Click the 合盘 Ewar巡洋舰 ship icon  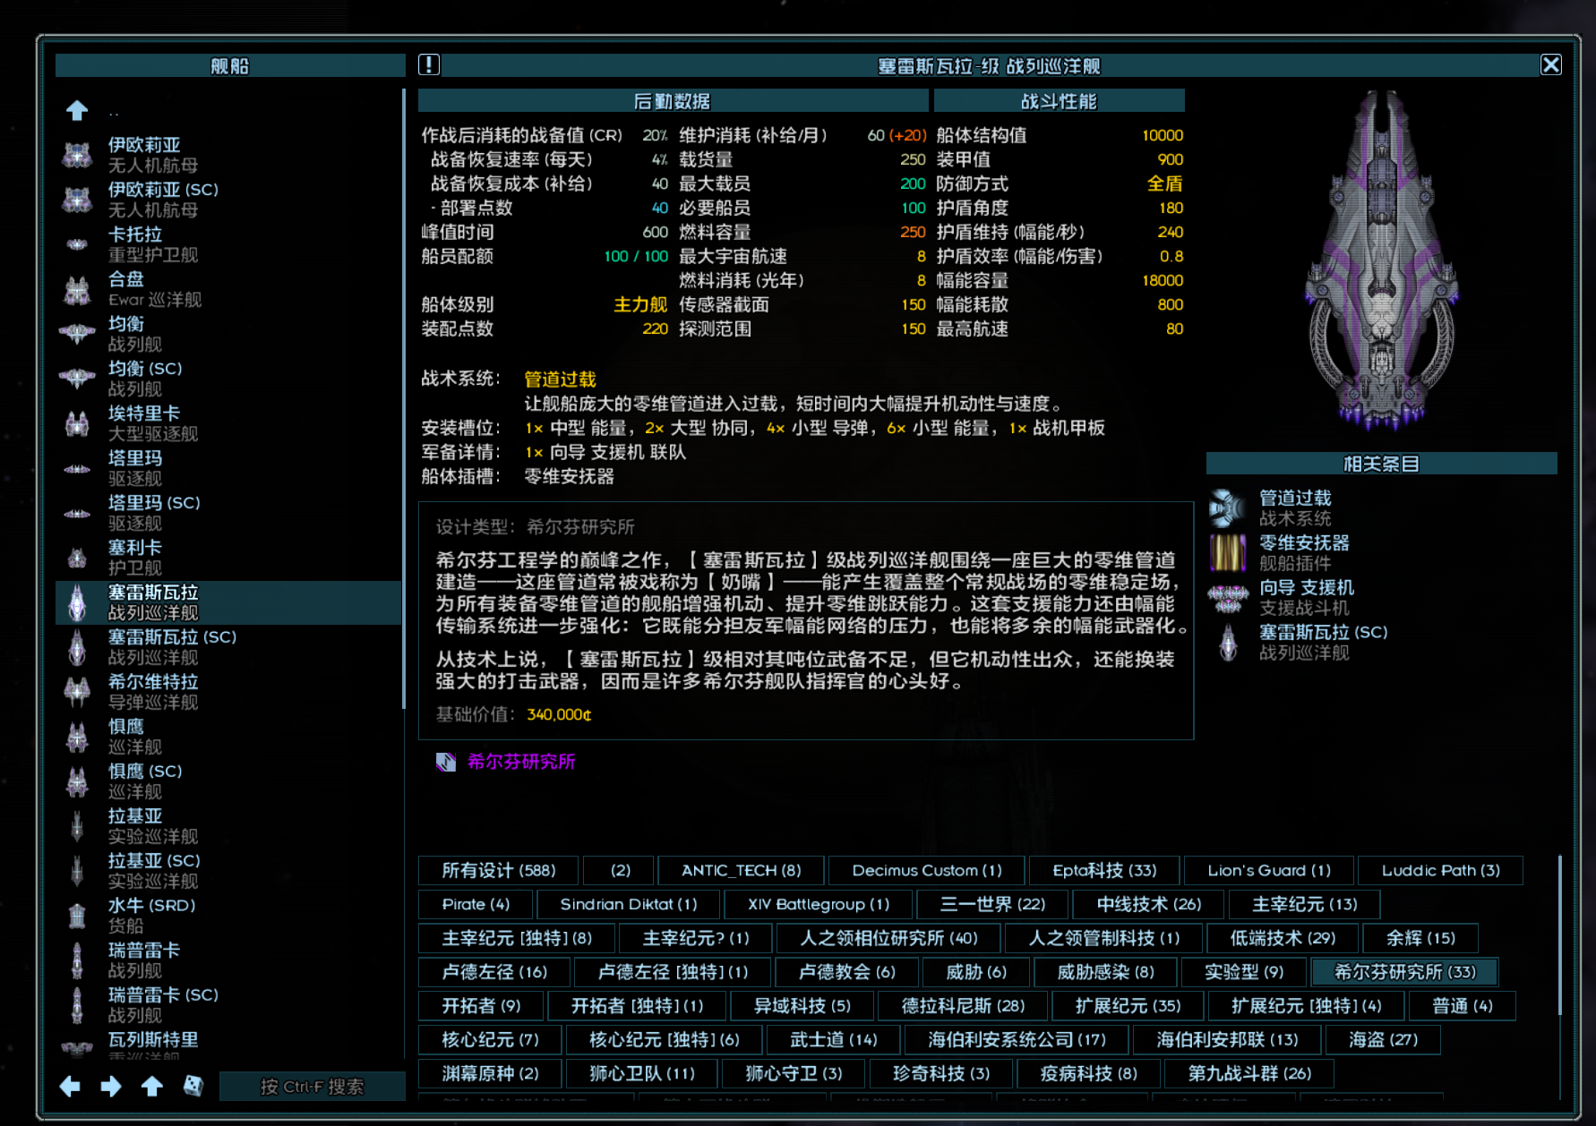coord(77,289)
